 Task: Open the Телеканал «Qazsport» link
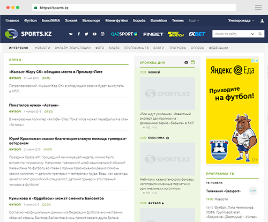coord(224,191)
